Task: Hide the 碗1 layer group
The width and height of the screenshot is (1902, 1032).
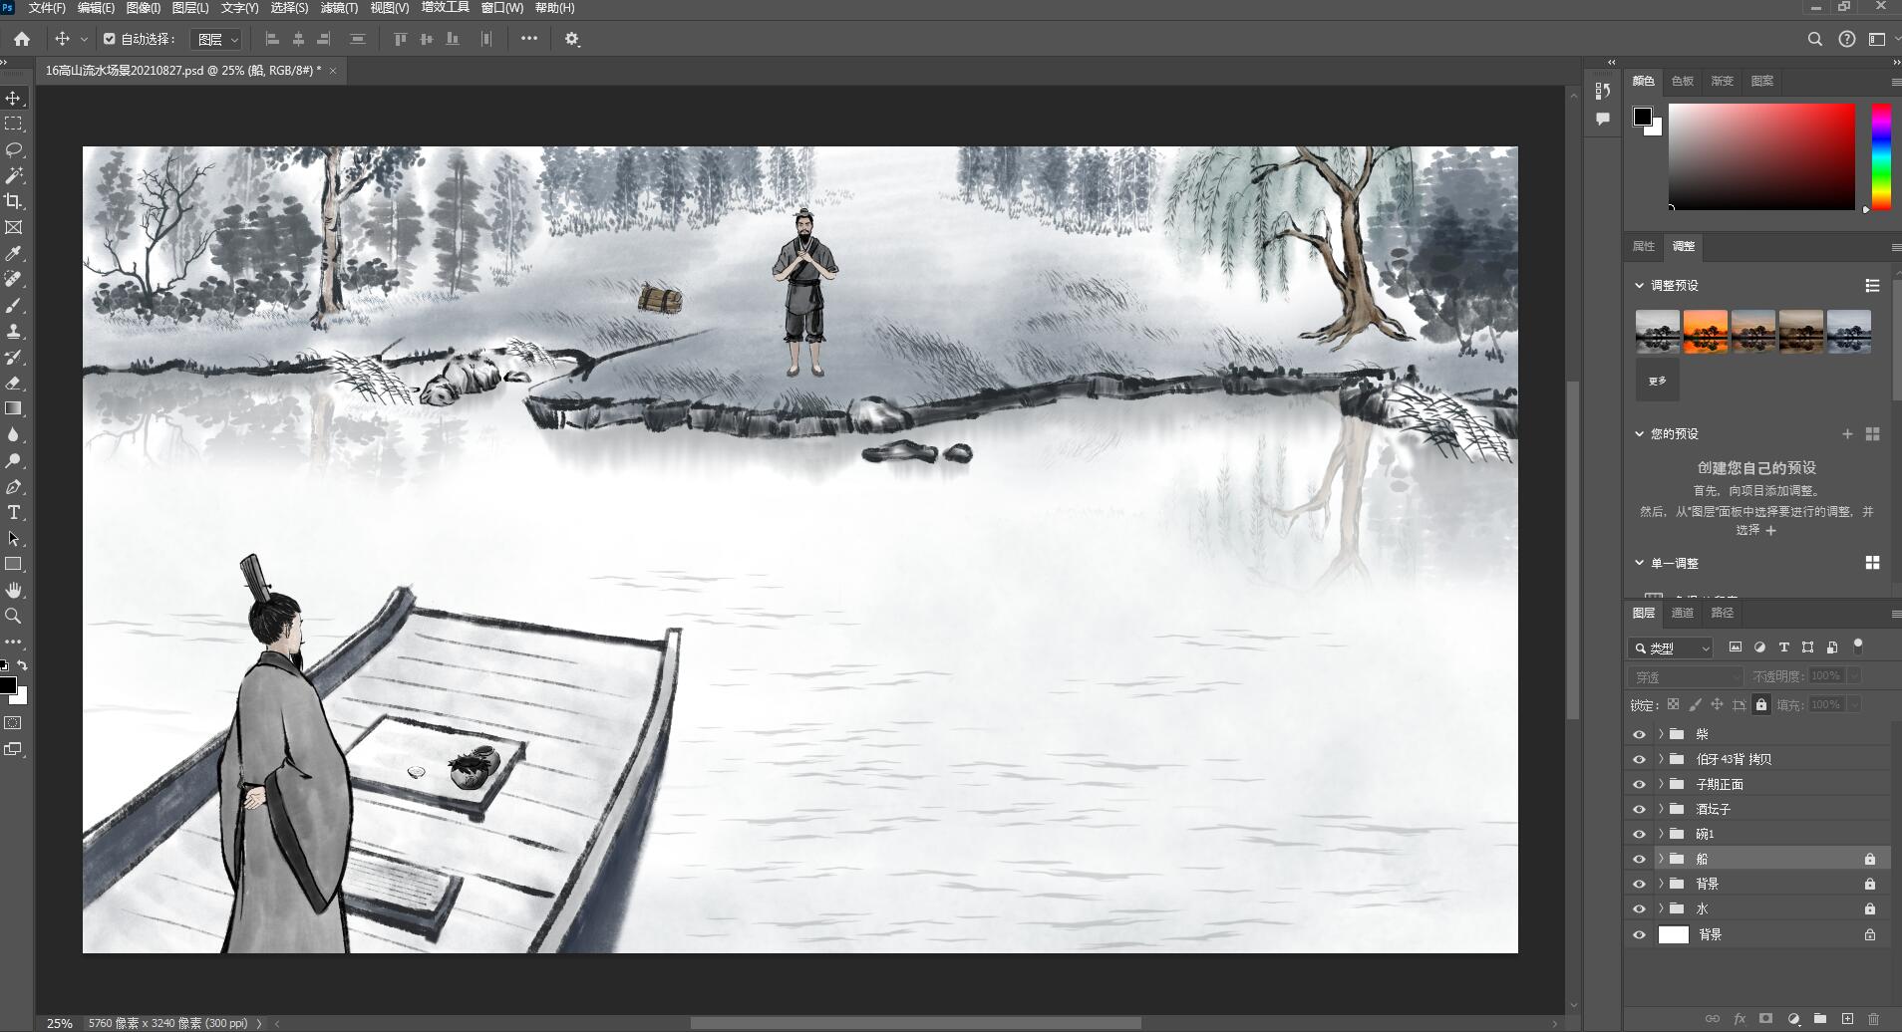Action: coord(1639,834)
